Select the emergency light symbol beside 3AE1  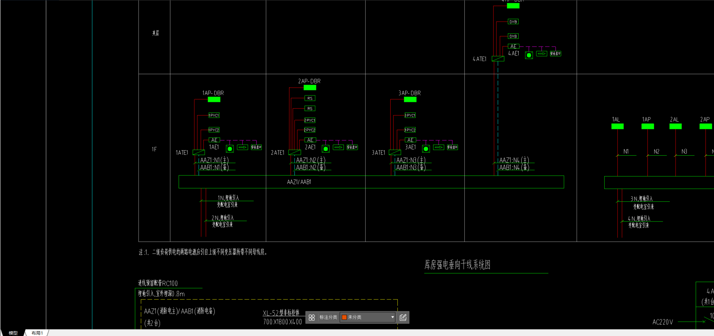[x=426, y=149]
